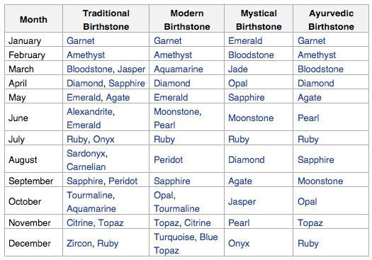Click the Month column header
Screen dimensions: 372x260
pos(33,19)
